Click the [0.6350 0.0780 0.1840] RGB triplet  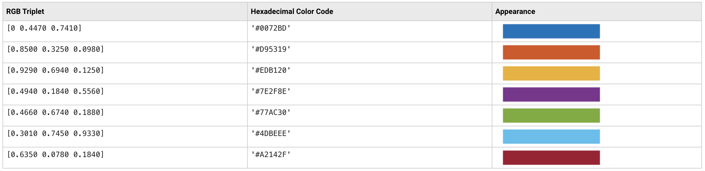click(x=55, y=155)
